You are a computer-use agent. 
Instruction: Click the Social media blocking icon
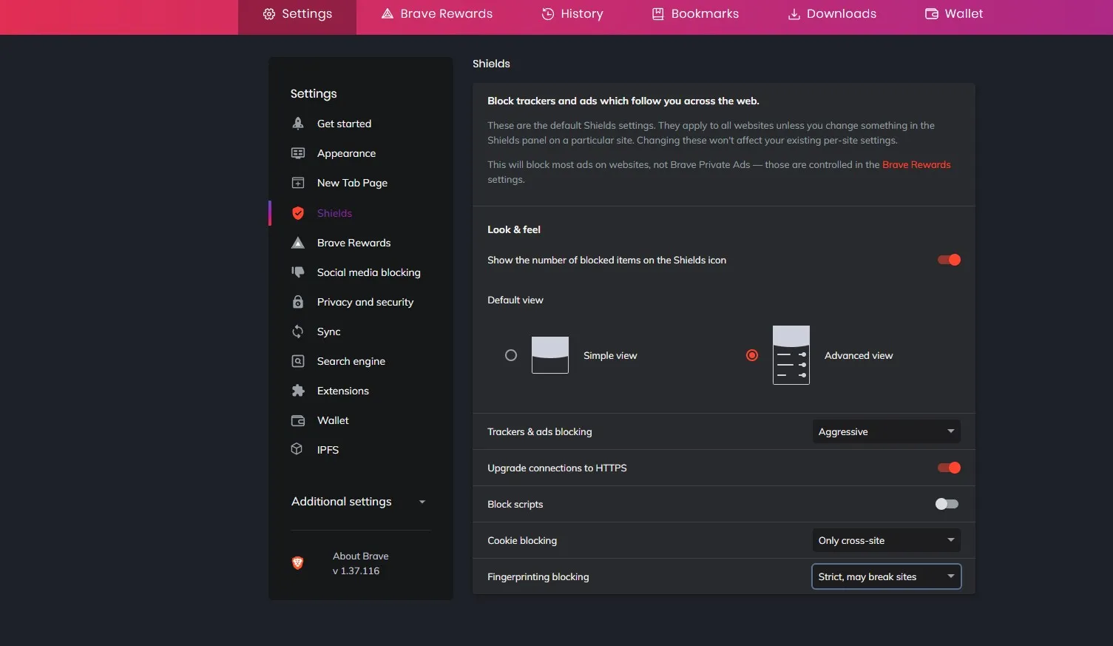click(297, 272)
